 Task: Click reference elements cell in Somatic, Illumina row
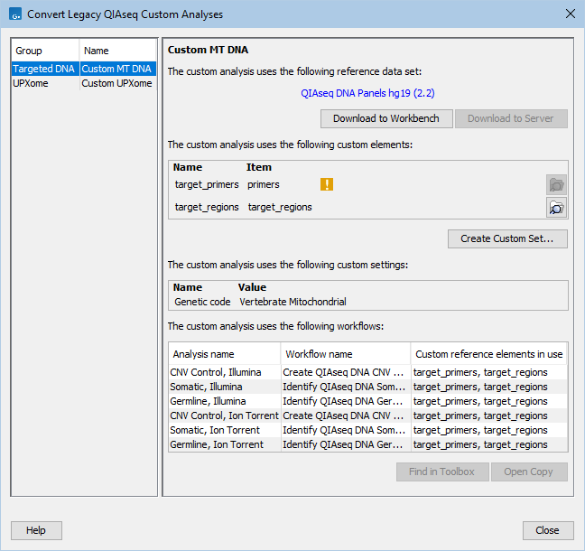click(489, 387)
